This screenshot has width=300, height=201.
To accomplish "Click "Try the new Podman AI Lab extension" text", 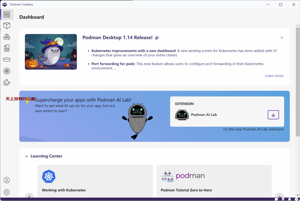I will point(253,129).
